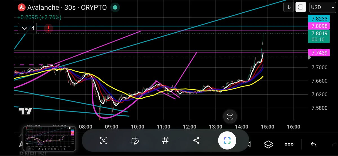The width and height of the screenshot is (338, 156).
Task: Click the 11:00 time axis label
Action: [164, 127]
